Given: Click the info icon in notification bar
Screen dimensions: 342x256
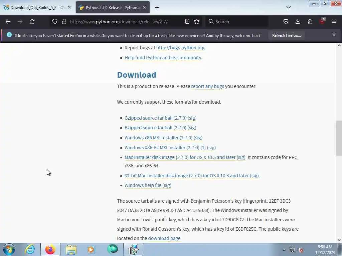Looking at the screenshot, I should click(x=9, y=35).
